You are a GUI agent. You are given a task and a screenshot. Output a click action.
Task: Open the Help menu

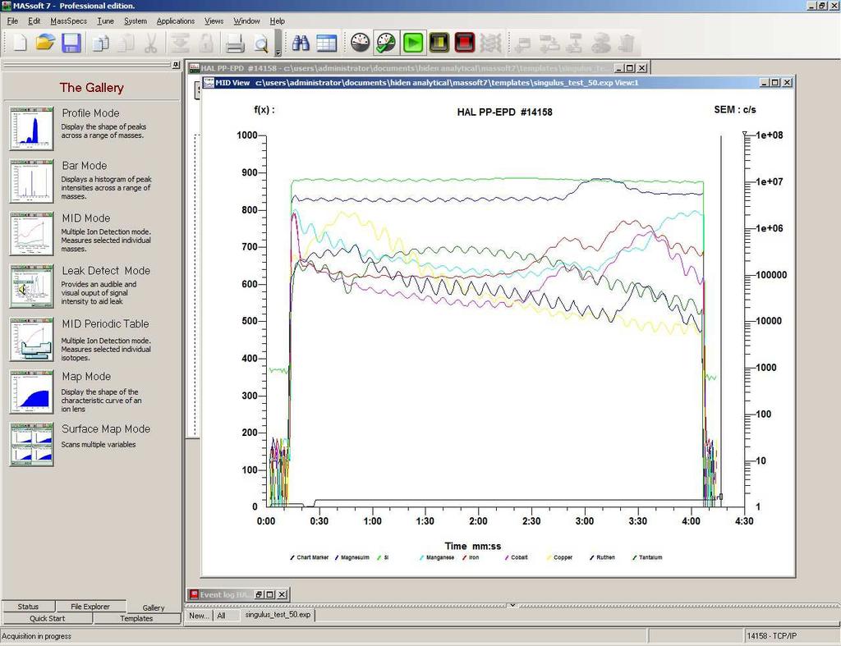tap(277, 21)
